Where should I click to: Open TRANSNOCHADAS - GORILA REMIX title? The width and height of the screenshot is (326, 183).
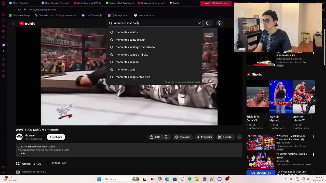point(292,156)
